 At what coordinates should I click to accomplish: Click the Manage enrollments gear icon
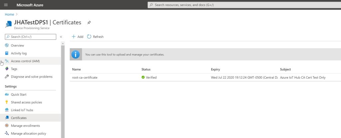[7, 126]
